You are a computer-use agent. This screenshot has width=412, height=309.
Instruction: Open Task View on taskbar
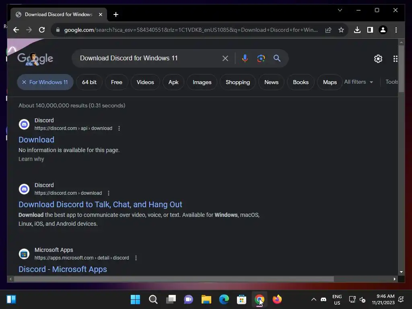[x=171, y=299]
